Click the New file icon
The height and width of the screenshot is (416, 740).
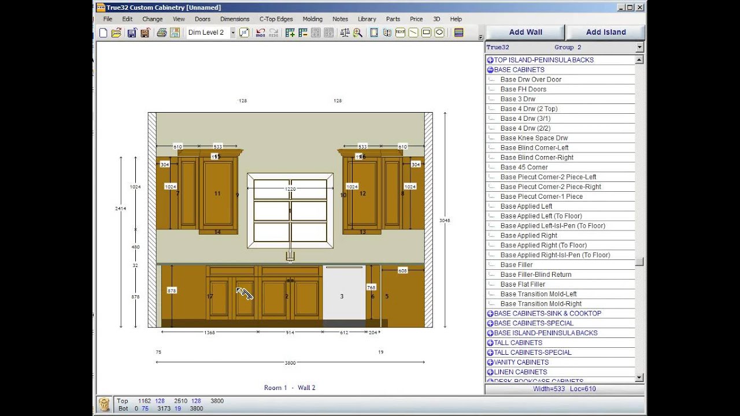tap(103, 33)
